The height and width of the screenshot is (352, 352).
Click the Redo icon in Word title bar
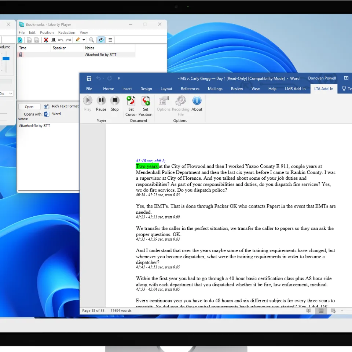coord(110,78)
